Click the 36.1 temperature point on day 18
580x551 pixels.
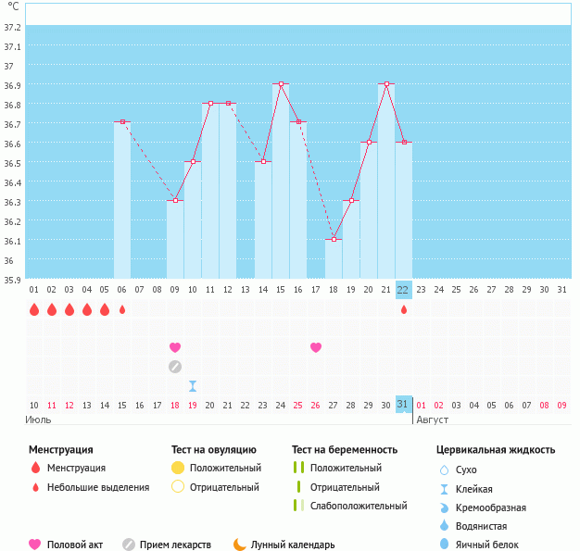pos(334,239)
